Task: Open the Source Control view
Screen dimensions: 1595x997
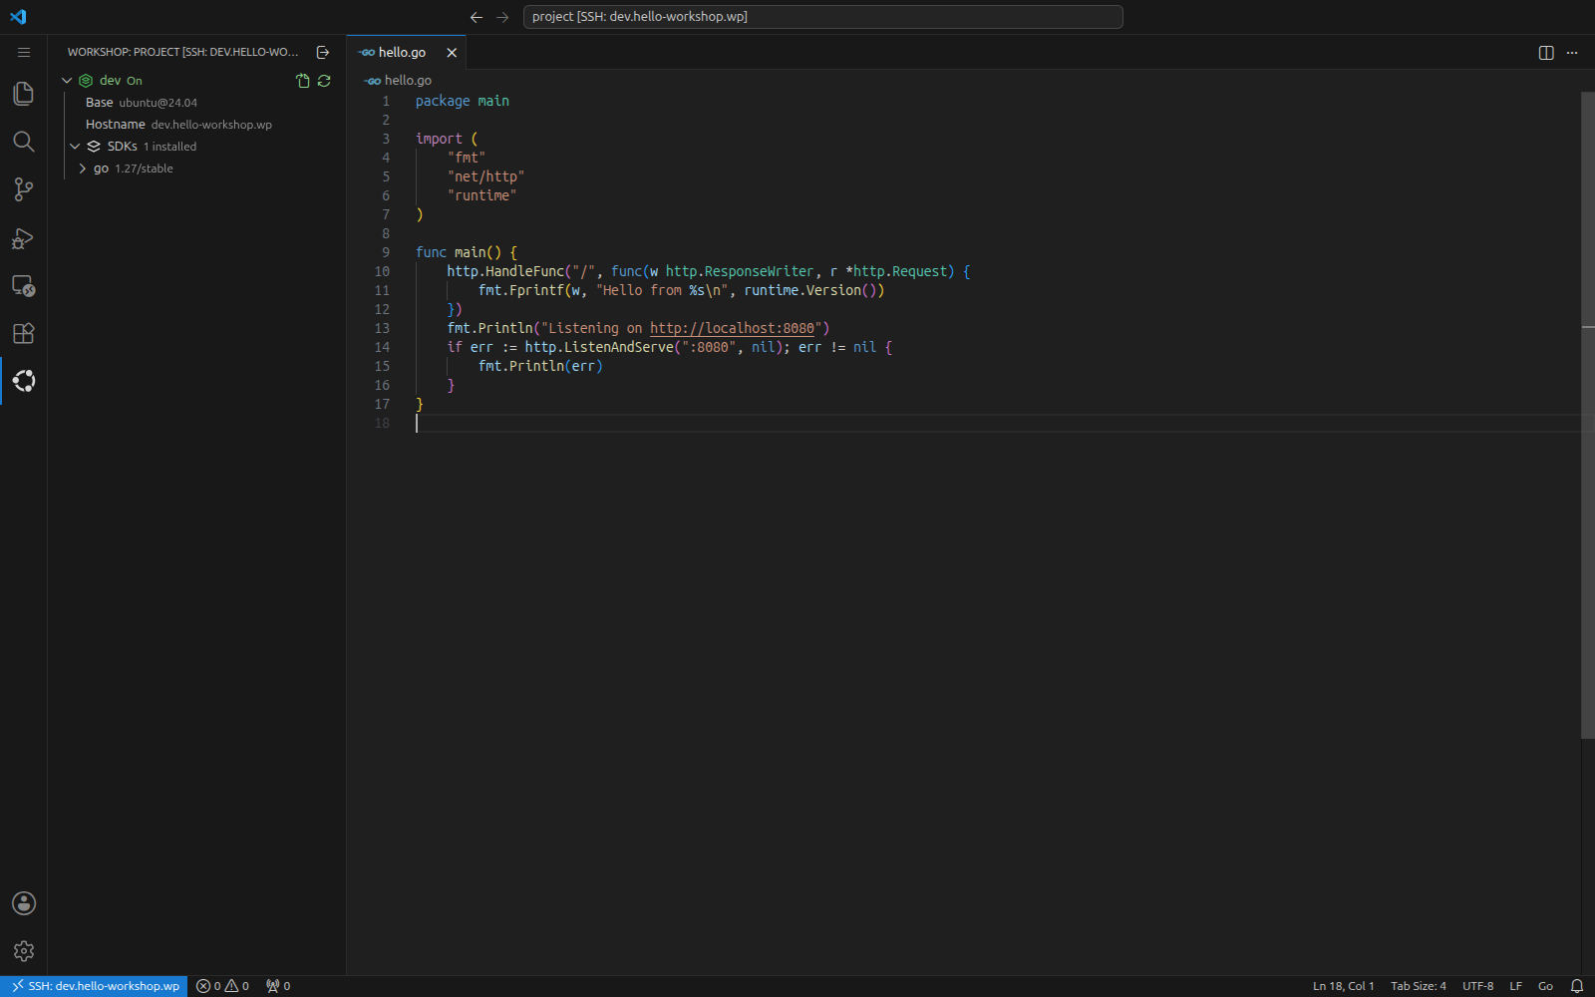Action: (24, 189)
